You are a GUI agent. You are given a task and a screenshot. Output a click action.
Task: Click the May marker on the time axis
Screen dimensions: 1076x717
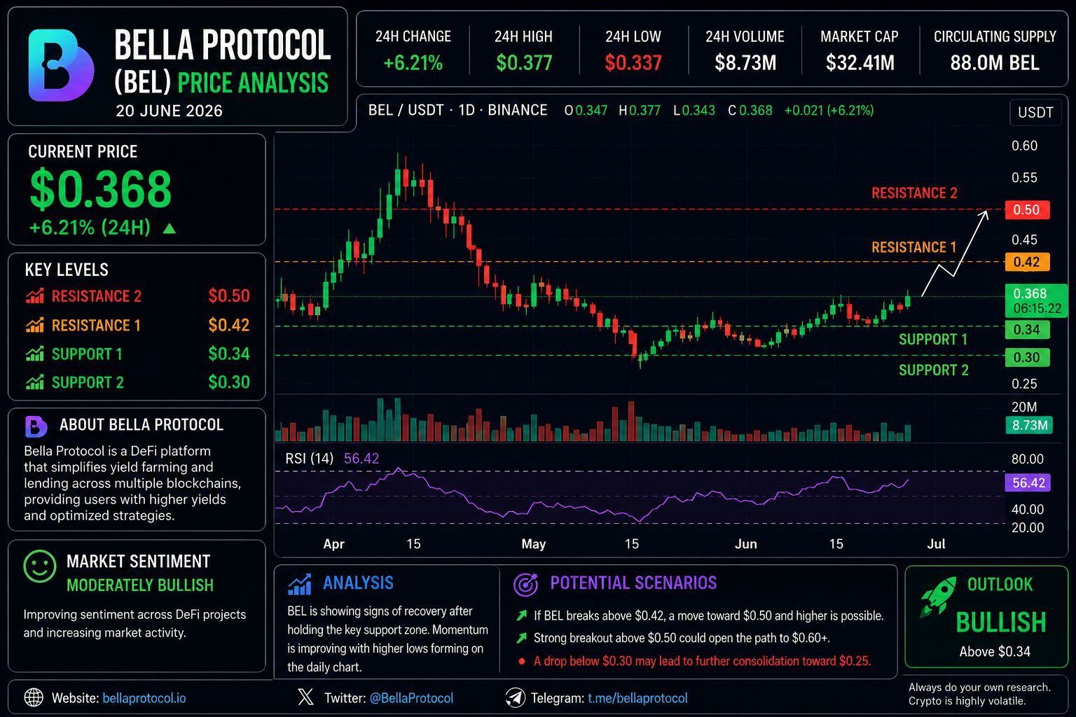coord(534,544)
